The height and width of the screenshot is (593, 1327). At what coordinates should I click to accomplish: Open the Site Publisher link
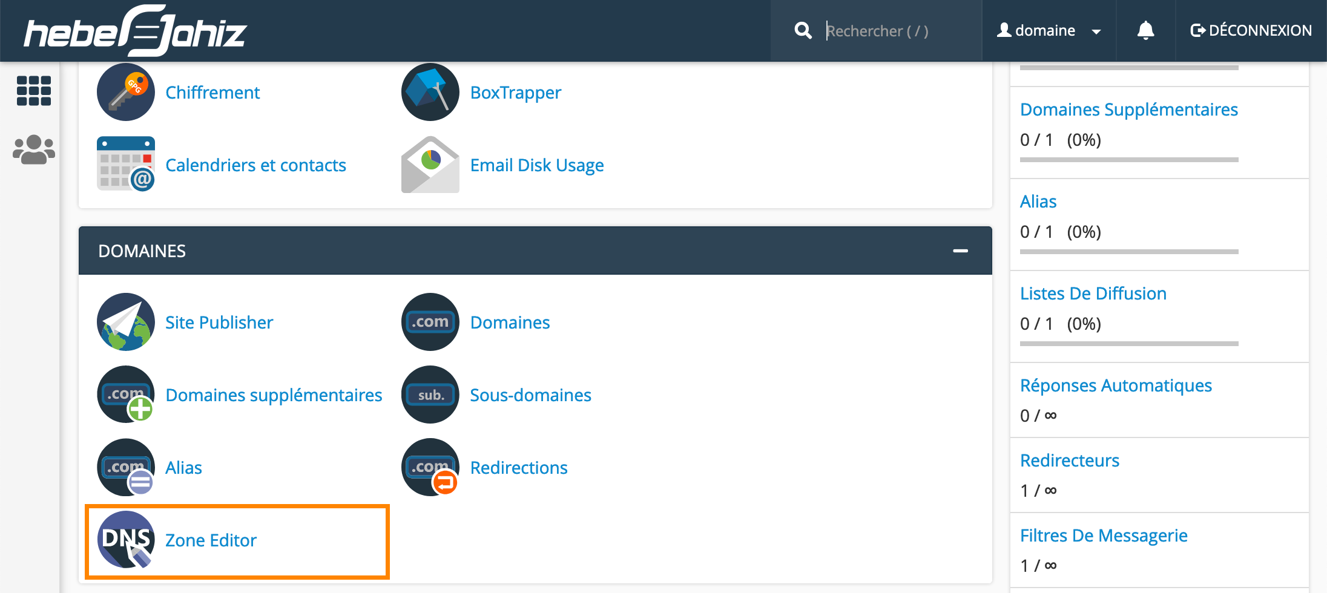click(219, 323)
